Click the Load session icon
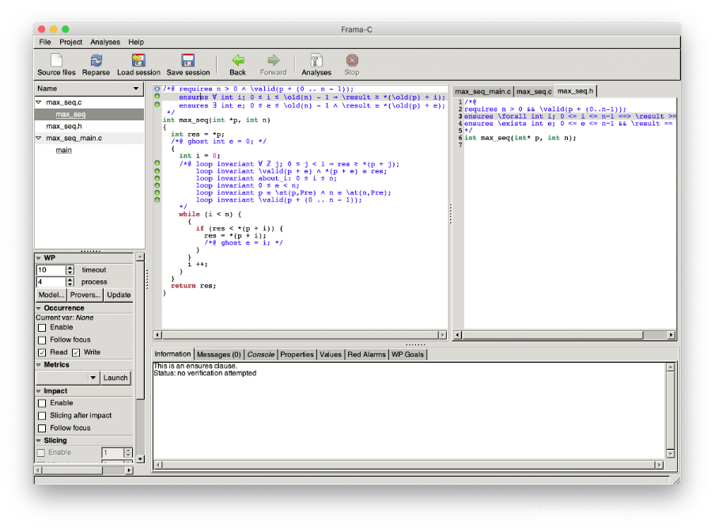This screenshot has width=715, height=529. 138,60
